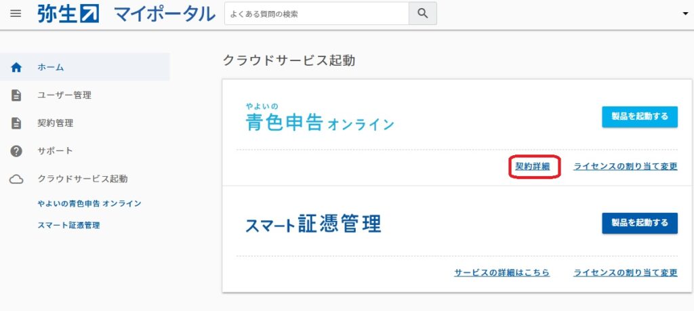Viewport: 694px width, 311px height.
Task: Click the Yayoi logo
Action: tap(68, 14)
